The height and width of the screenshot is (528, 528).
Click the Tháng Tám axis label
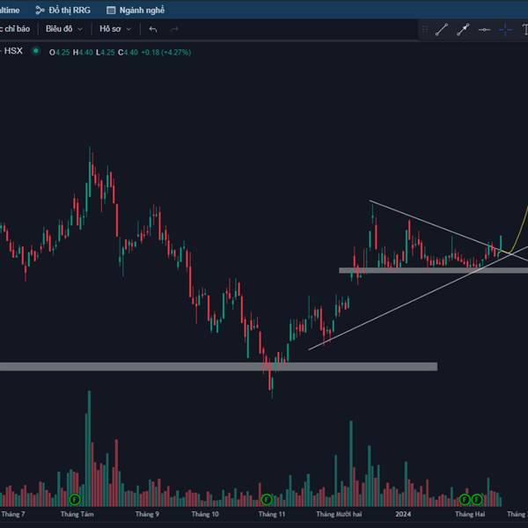point(77,514)
